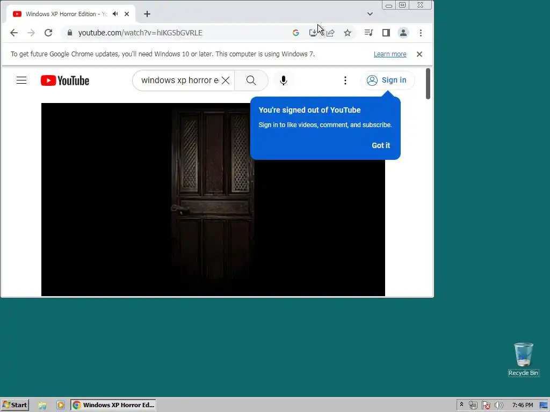Image resolution: width=550 pixels, height=412 pixels.
Task: Open the network tray icon
Action: [x=473, y=405]
